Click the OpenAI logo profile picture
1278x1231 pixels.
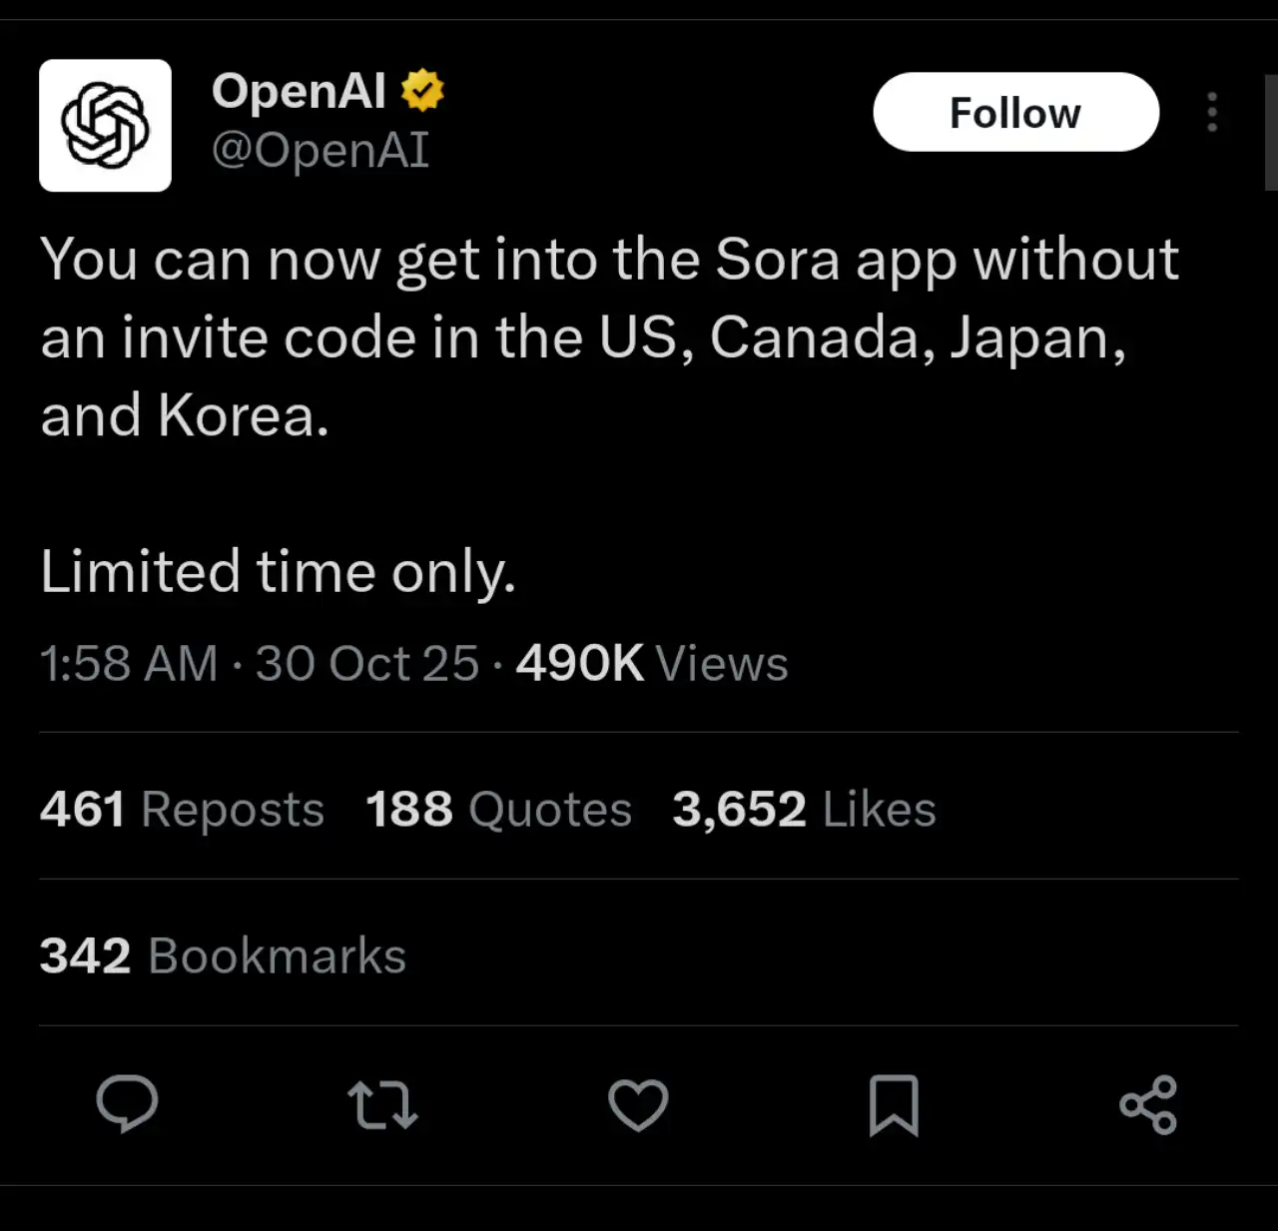click(x=105, y=125)
